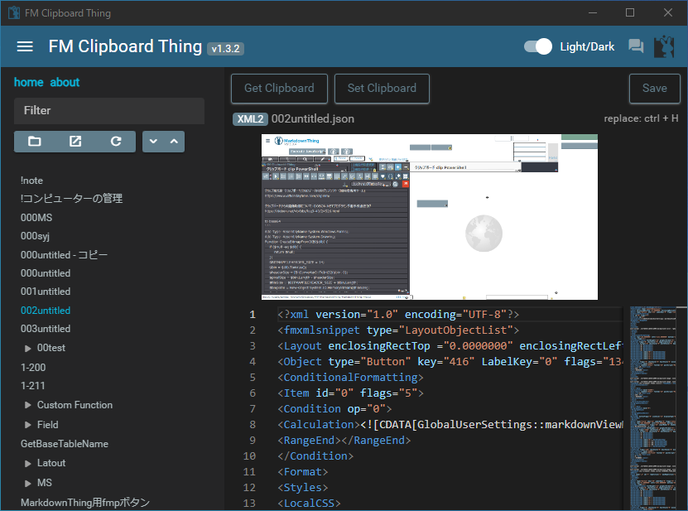Click the chat feedback icon in header
The height and width of the screenshot is (511, 688).
pyautogui.click(x=636, y=47)
